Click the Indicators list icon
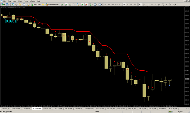Image resolution: width=190 pixels, height=113 pixels. [90, 5]
